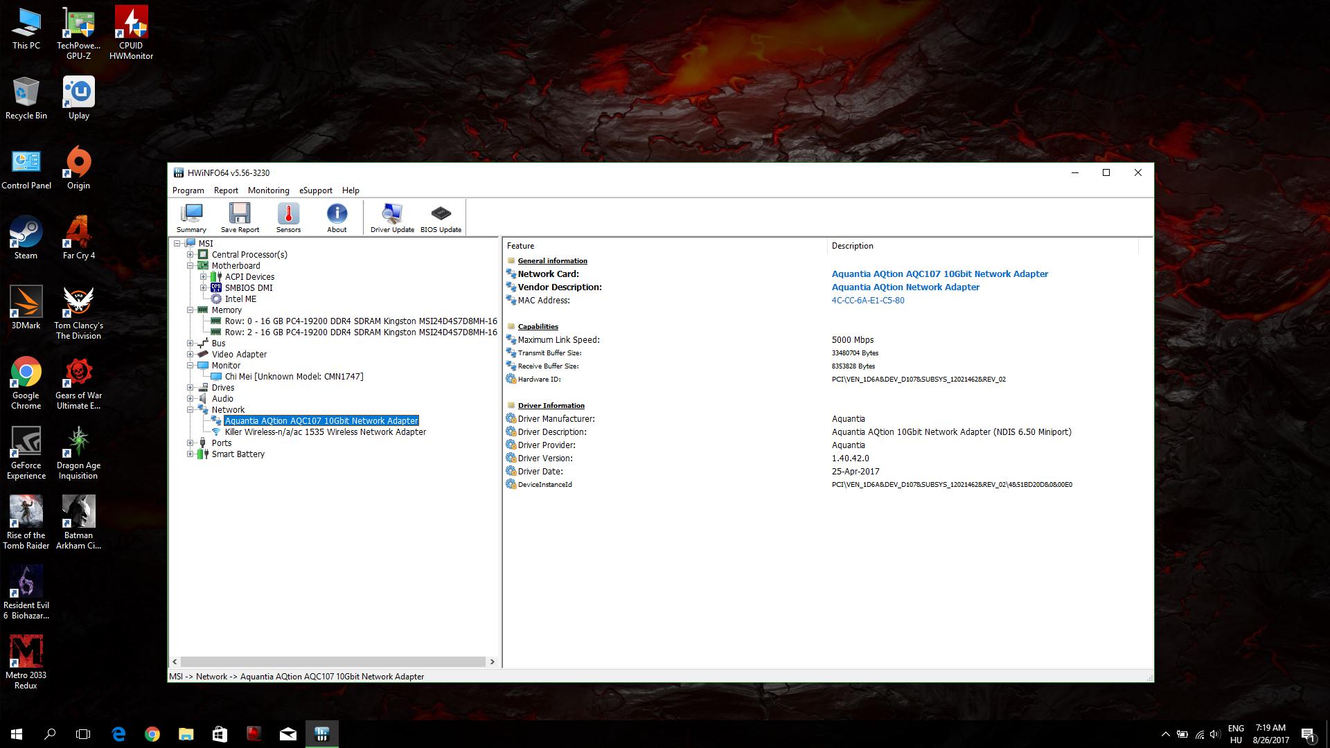
Task: Launch Resident Evil 6 shortcut
Action: point(26,593)
